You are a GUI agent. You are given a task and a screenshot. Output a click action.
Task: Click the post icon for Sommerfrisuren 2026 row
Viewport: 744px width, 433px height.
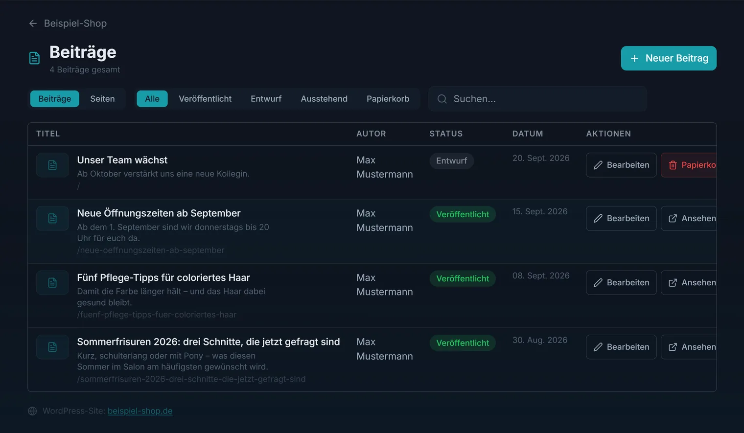tap(52, 347)
